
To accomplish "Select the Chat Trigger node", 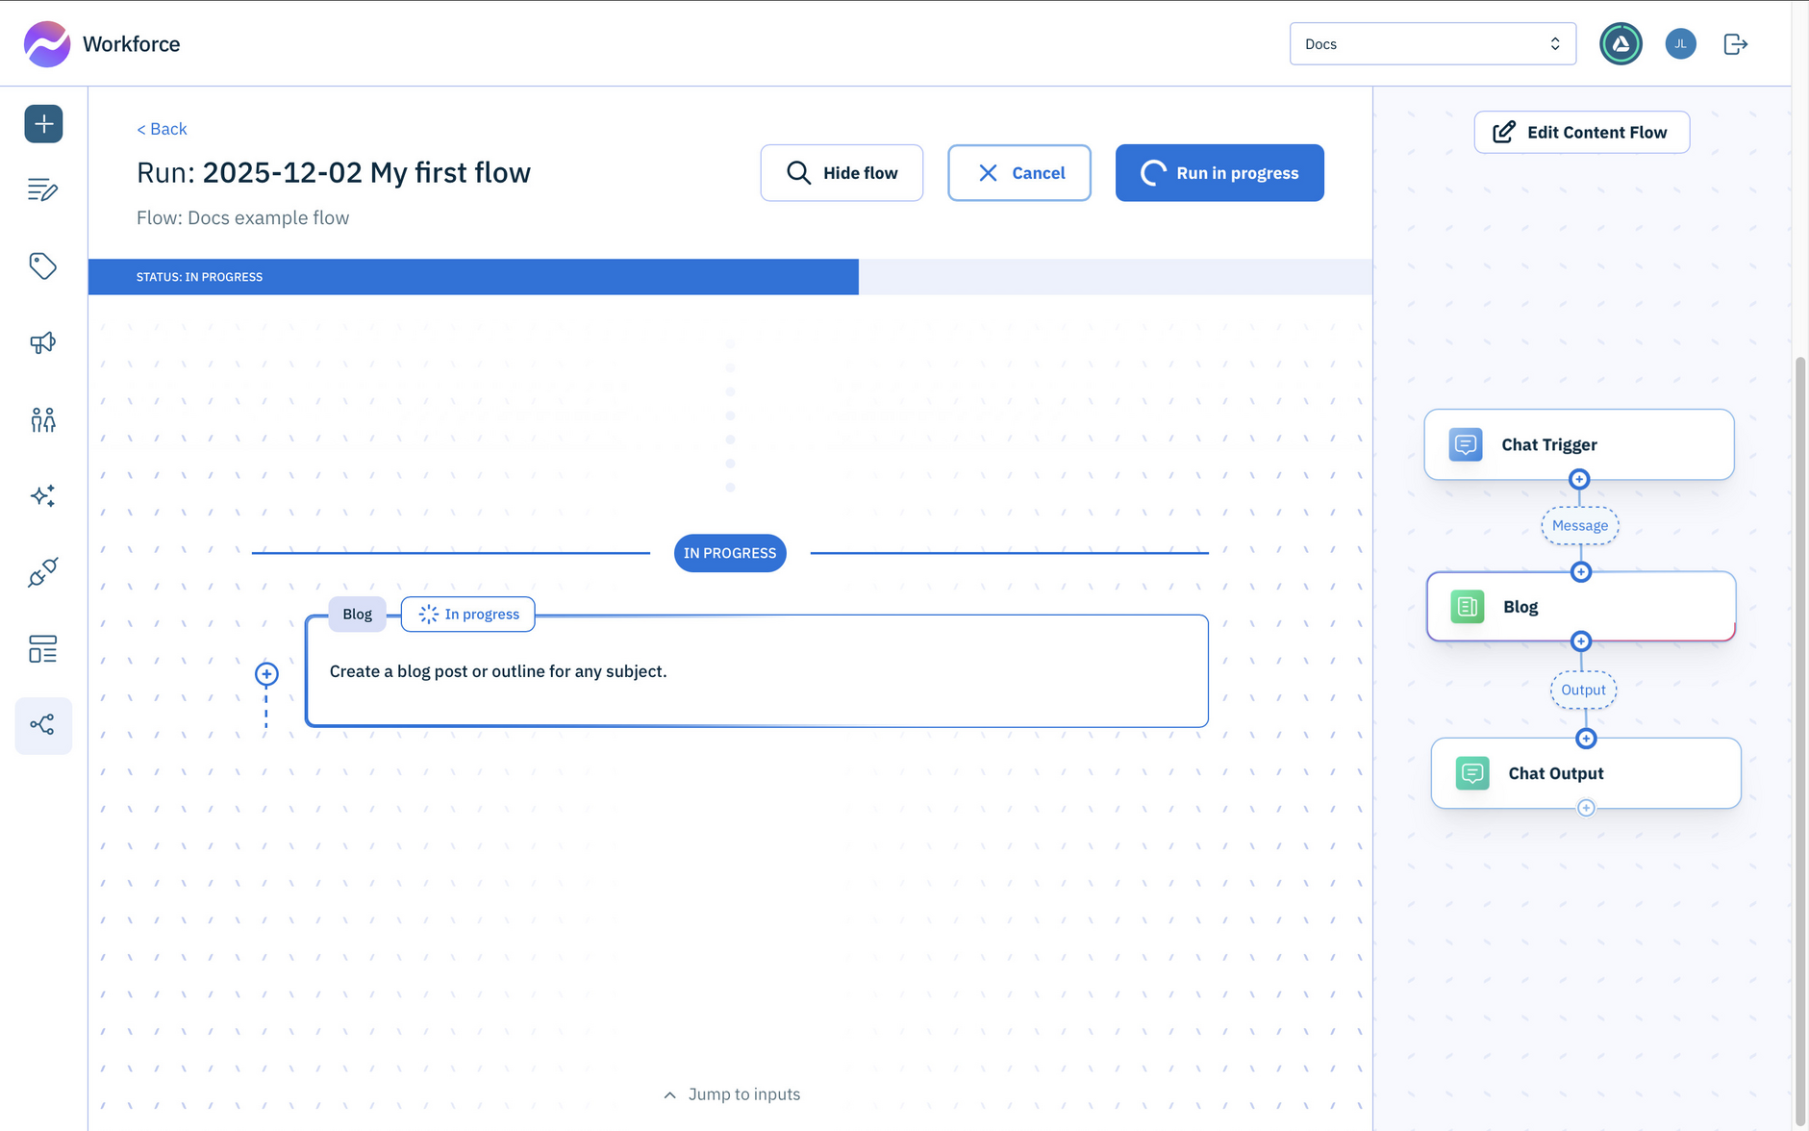I will tap(1578, 444).
